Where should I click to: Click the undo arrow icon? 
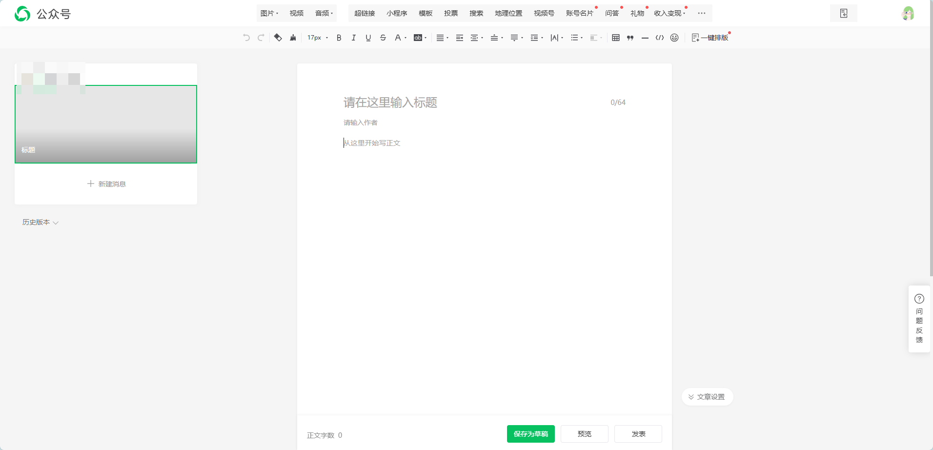coord(246,38)
